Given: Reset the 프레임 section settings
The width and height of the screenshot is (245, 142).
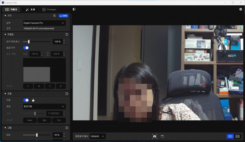Looking at the screenshot, I should [67, 34].
